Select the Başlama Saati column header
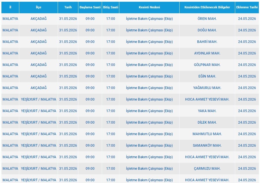This screenshot has height=183, width=260. 90,7
